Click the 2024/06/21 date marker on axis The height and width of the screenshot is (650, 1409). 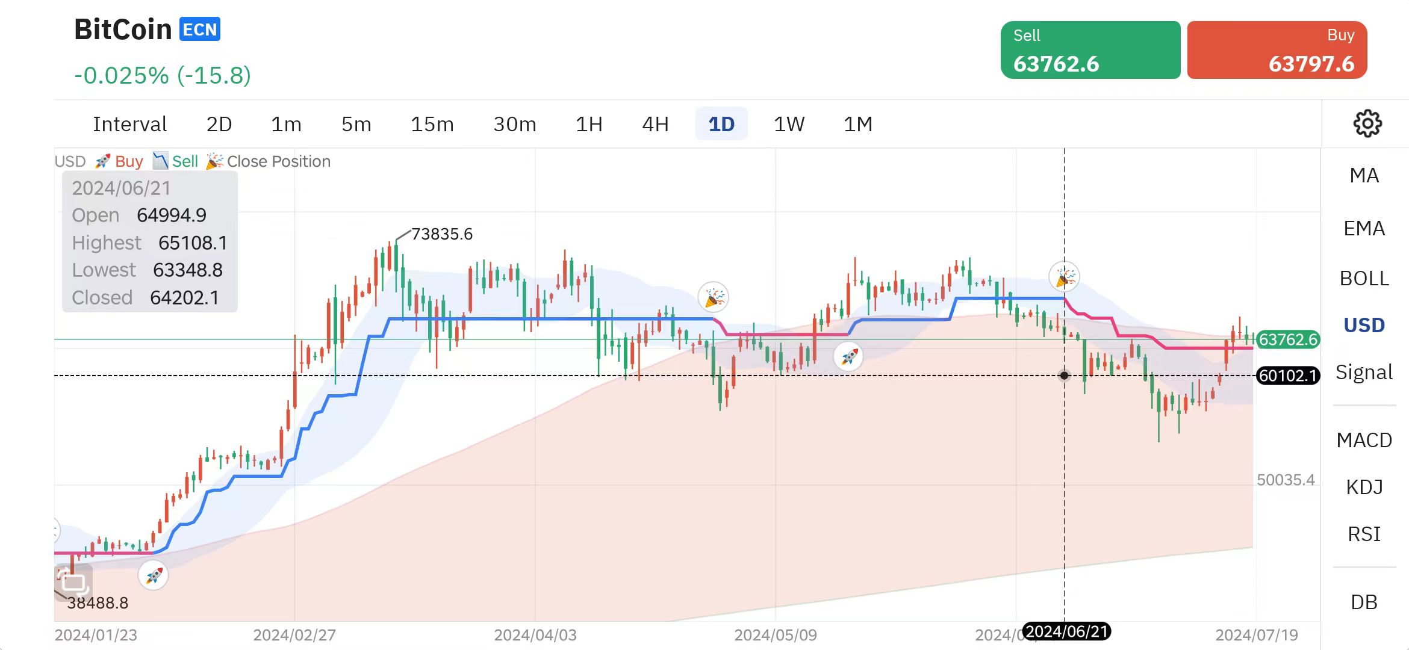point(1066,631)
